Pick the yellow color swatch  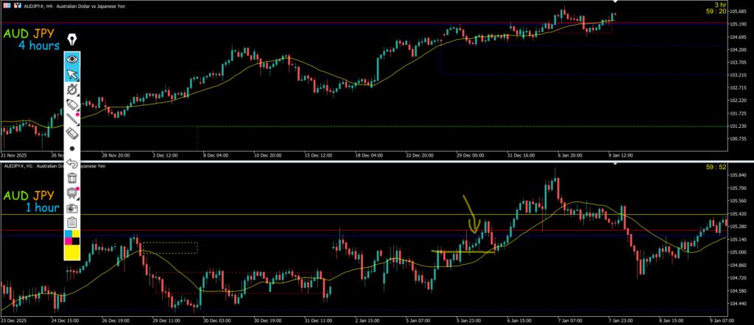72,252
